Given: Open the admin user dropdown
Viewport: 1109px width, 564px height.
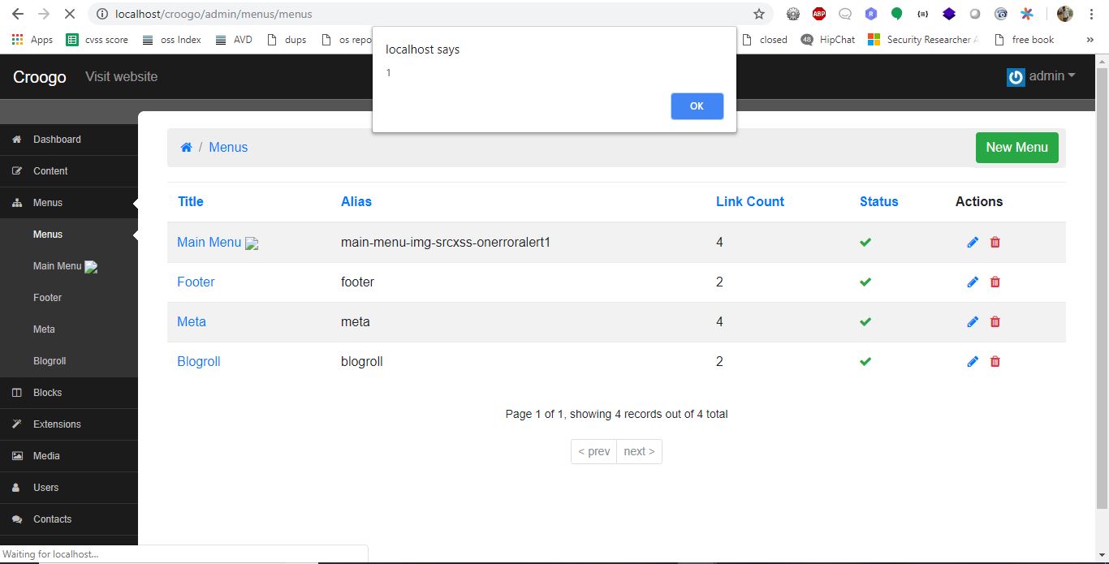Looking at the screenshot, I should tap(1052, 76).
